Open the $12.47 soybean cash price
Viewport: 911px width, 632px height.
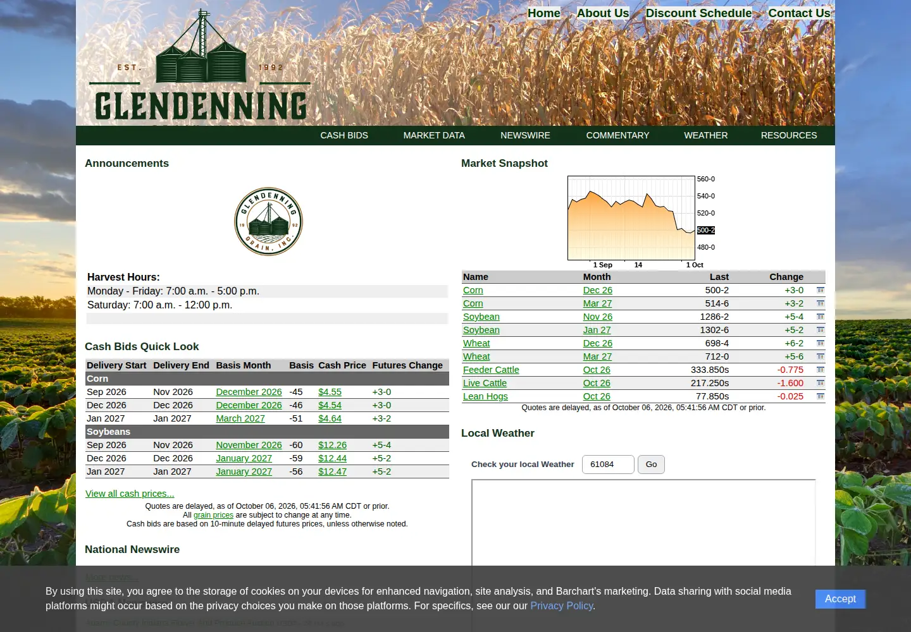point(332,471)
